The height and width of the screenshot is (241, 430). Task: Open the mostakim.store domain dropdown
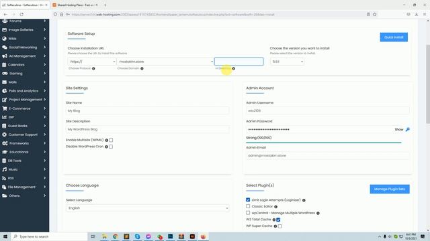click(165, 62)
